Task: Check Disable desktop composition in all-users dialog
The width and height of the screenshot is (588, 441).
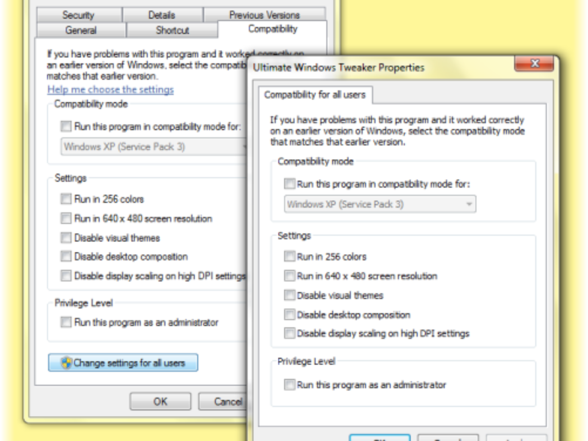Action: point(290,315)
